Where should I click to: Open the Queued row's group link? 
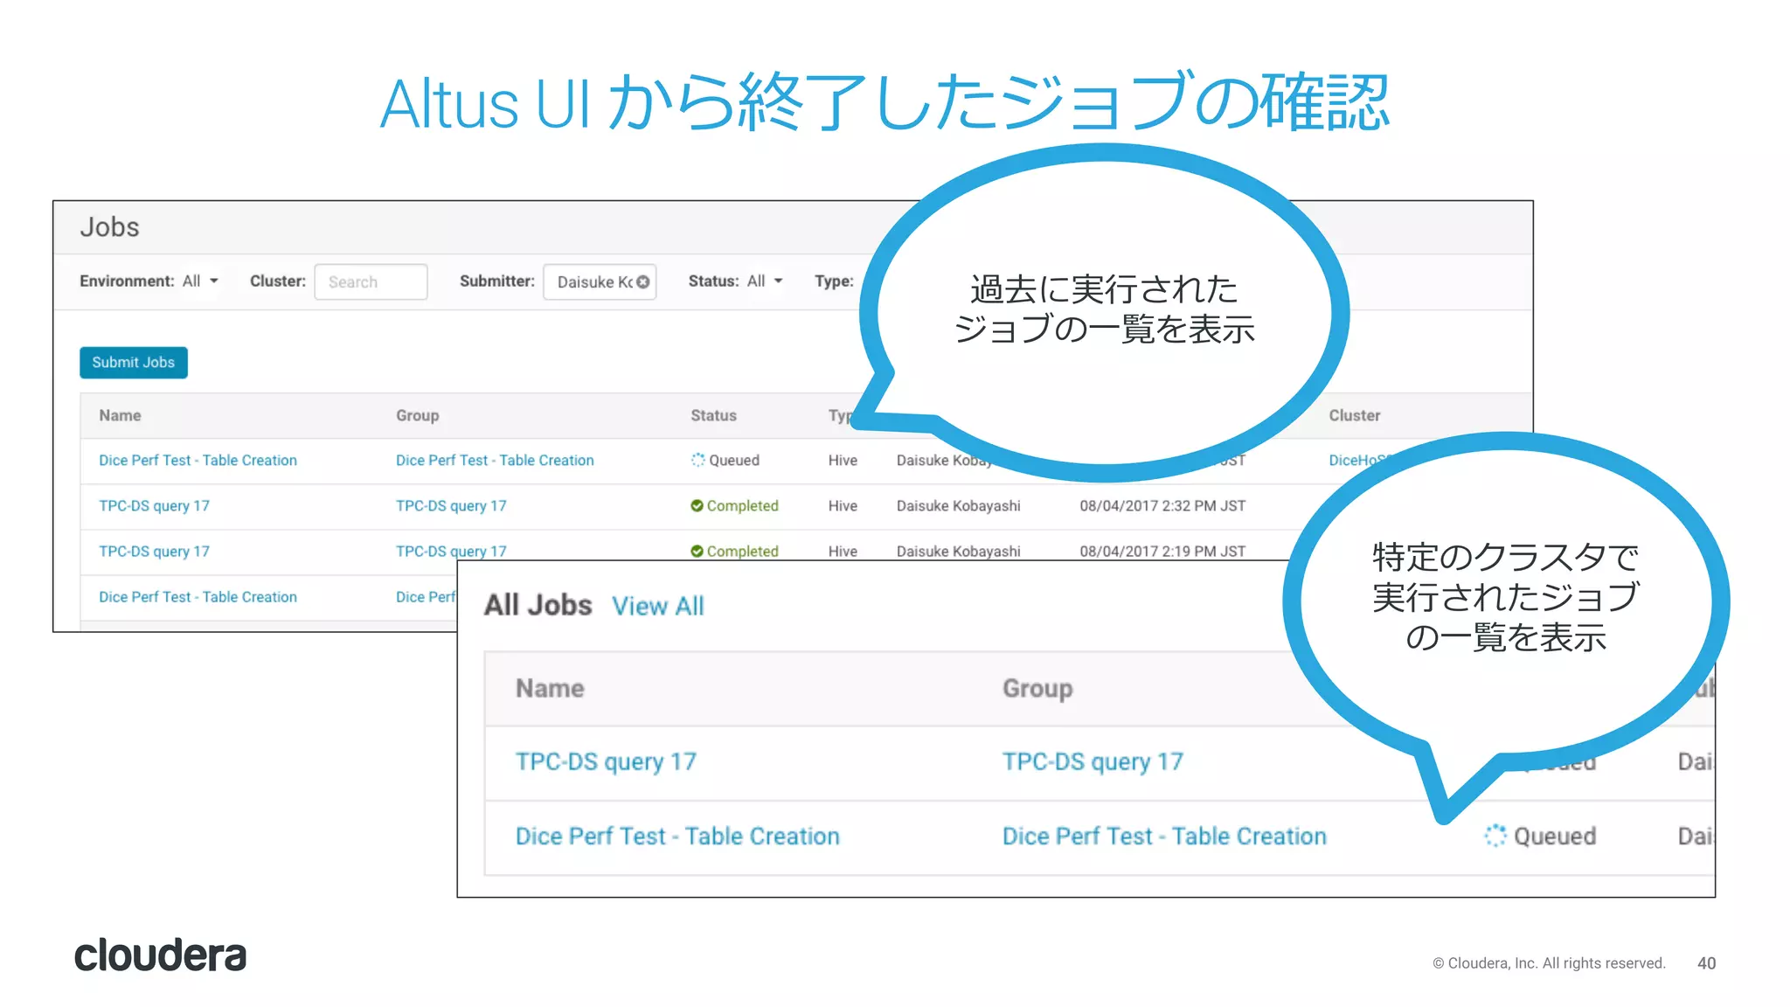tap(495, 461)
